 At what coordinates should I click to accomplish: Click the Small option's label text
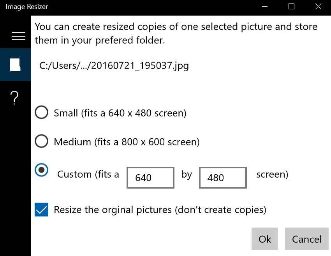[120, 113]
